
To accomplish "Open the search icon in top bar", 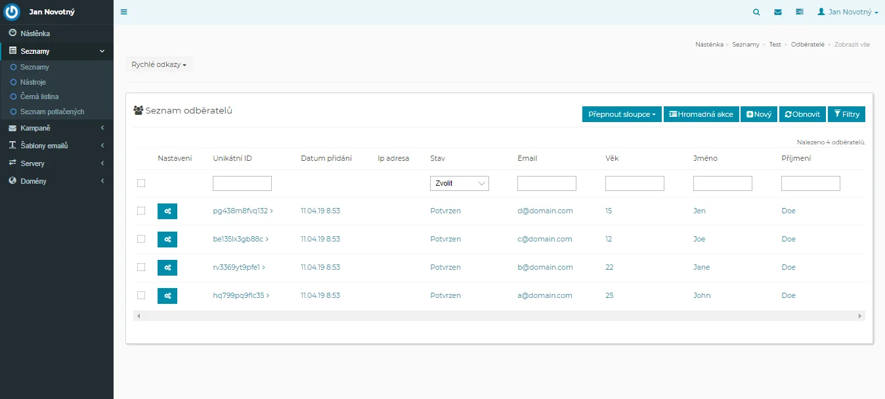I will pyautogui.click(x=756, y=12).
